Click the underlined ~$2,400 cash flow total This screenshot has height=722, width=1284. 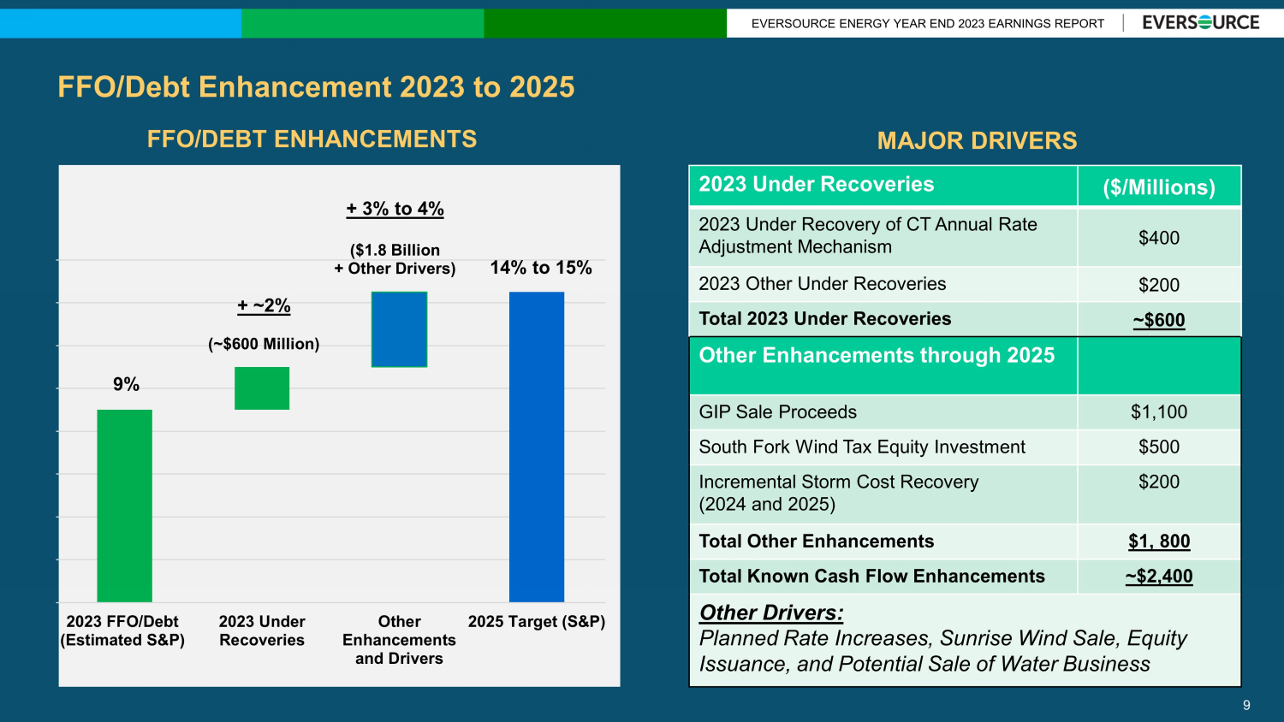coord(1159,577)
